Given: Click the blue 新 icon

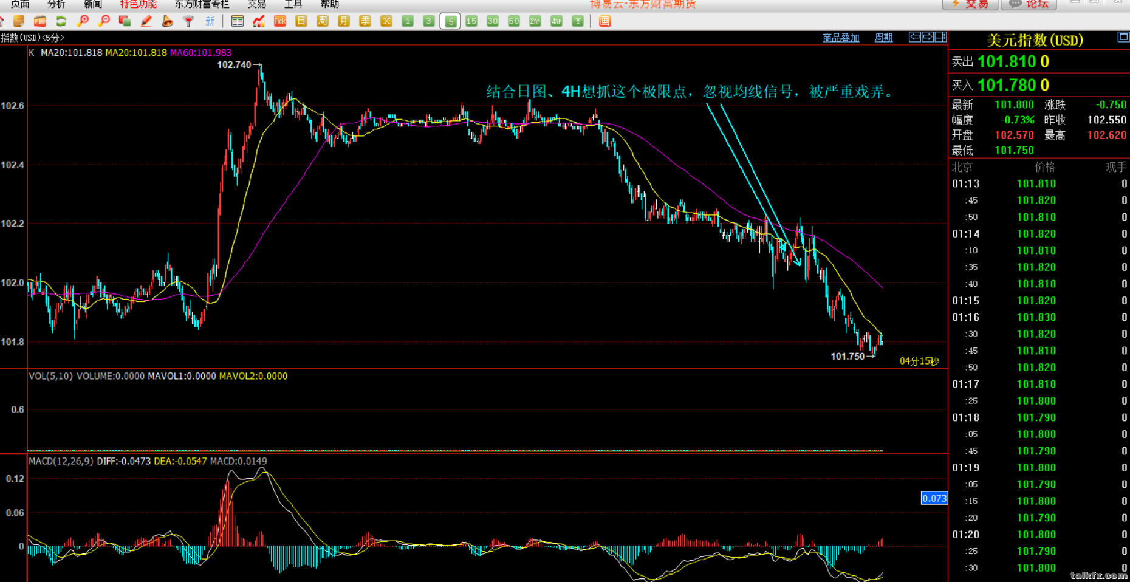Looking at the screenshot, I should (x=210, y=21).
